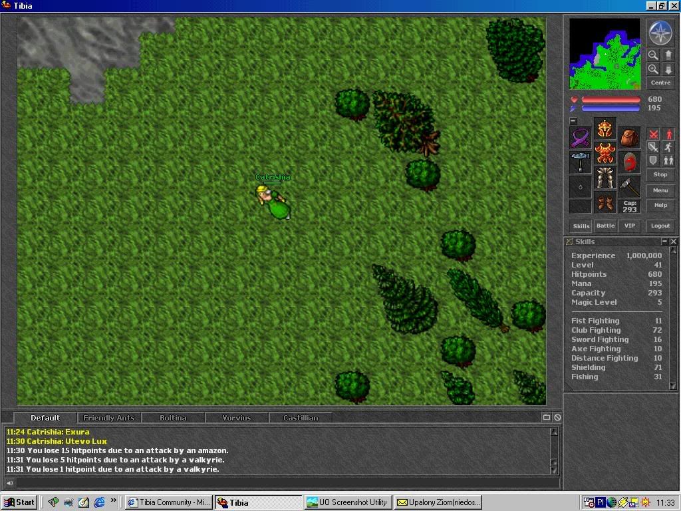Enable offensive fighting mode (crossed swords)

tap(653, 134)
